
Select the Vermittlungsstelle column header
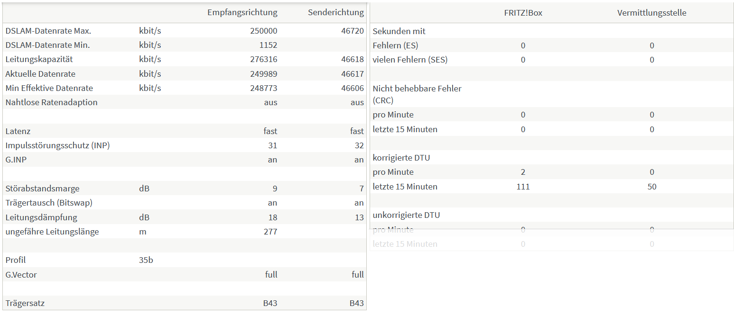point(651,13)
